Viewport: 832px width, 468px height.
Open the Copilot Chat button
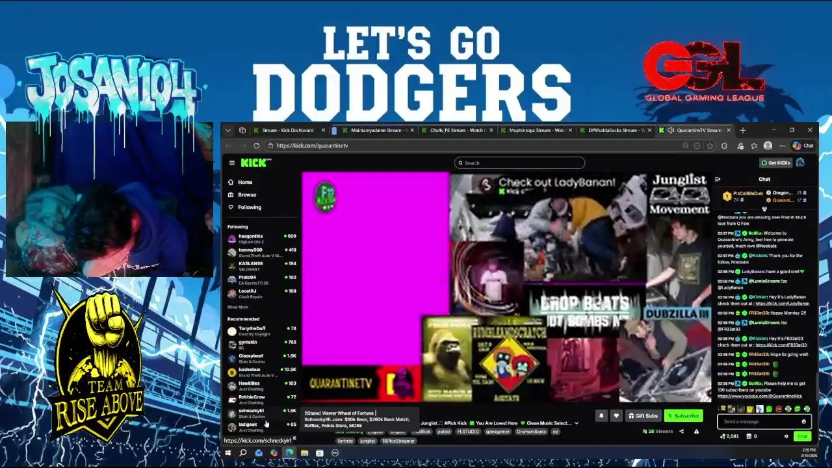point(803,146)
